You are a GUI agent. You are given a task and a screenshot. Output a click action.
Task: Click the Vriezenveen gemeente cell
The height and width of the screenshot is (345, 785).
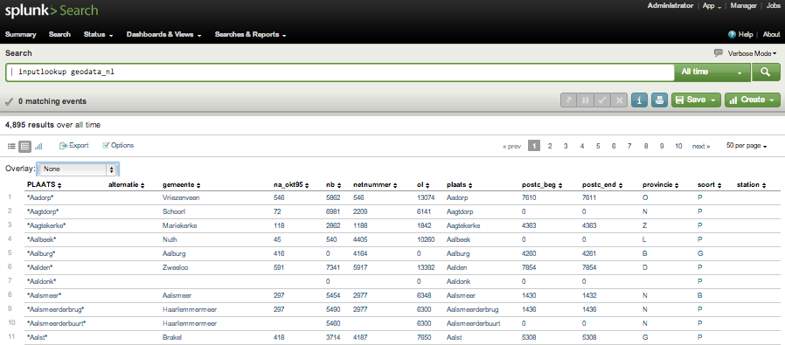[181, 198]
